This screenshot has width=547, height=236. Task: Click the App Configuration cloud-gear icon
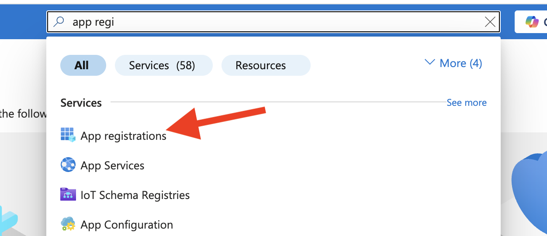68,225
